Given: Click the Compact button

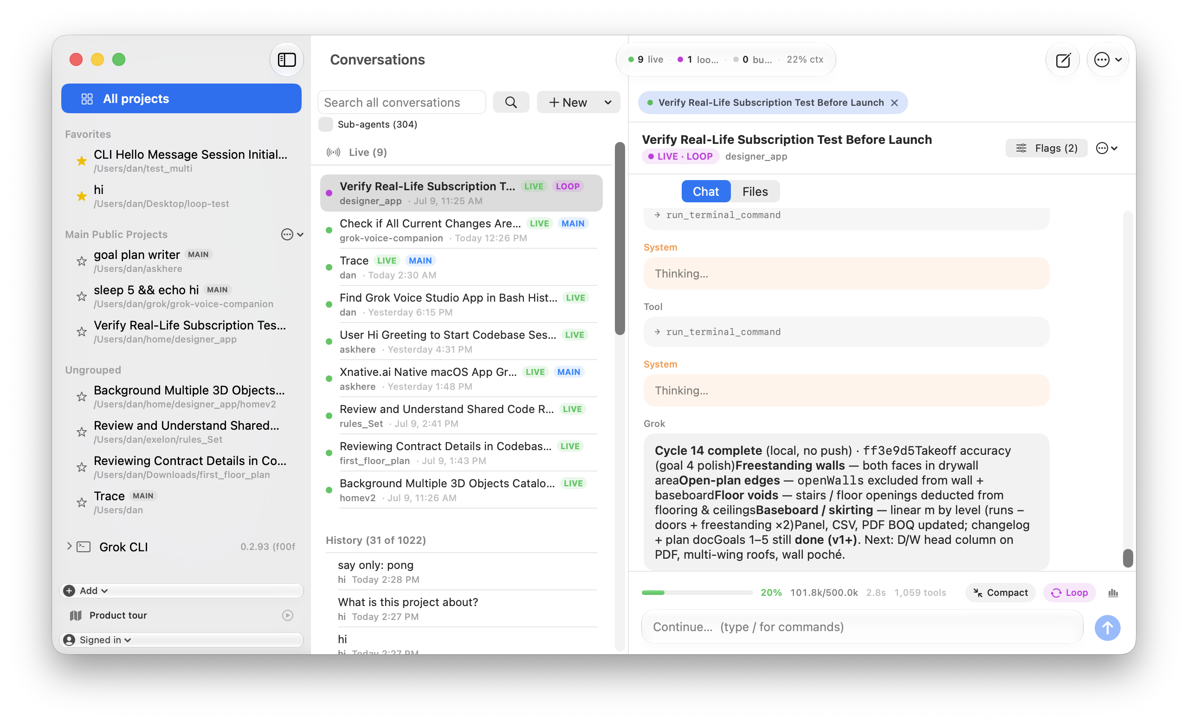Looking at the screenshot, I should (1001, 593).
